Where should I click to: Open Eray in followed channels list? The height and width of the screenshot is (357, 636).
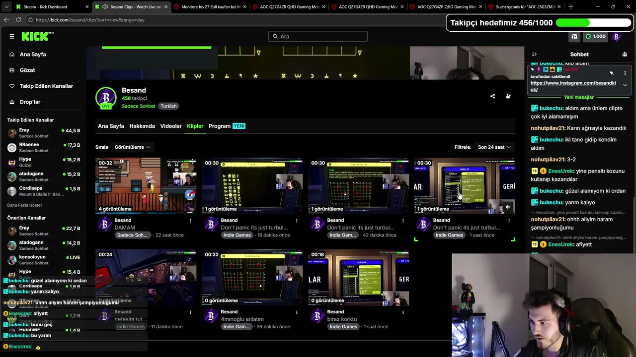(44, 133)
